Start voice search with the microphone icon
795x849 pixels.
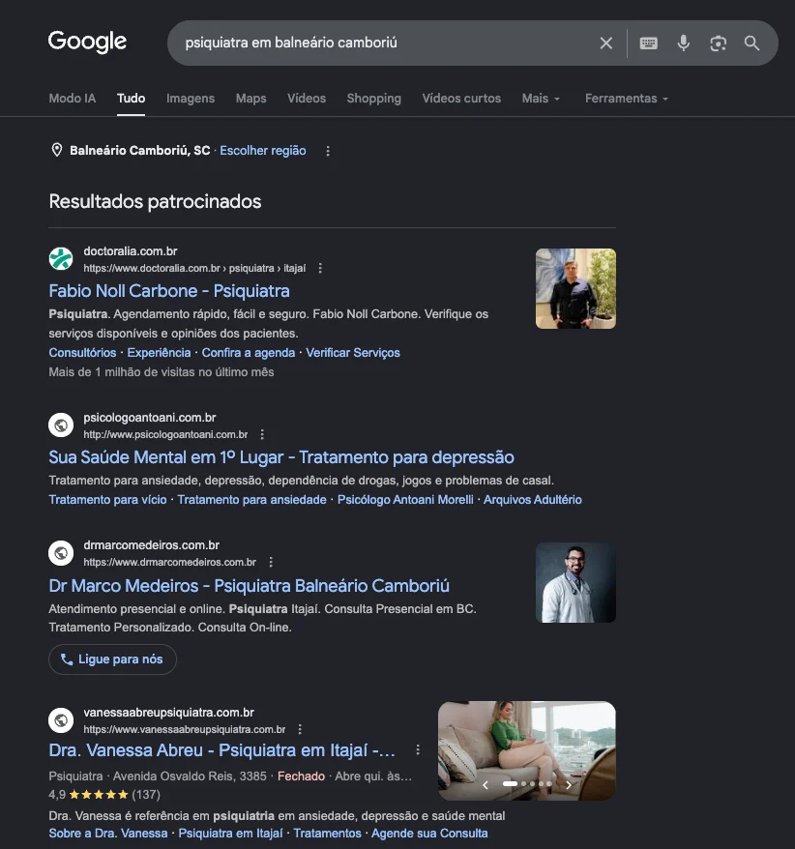click(684, 44)
